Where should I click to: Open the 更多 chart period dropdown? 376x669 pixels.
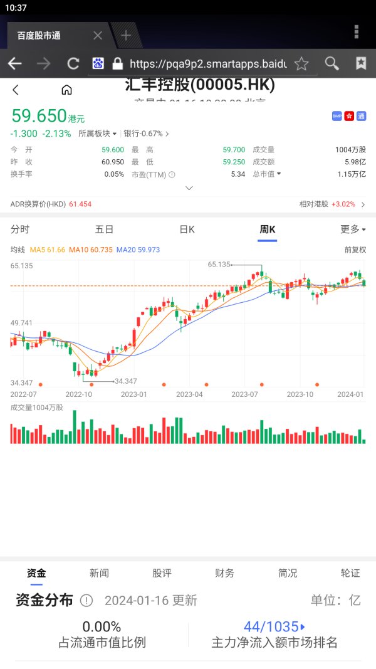pos(353,229)
